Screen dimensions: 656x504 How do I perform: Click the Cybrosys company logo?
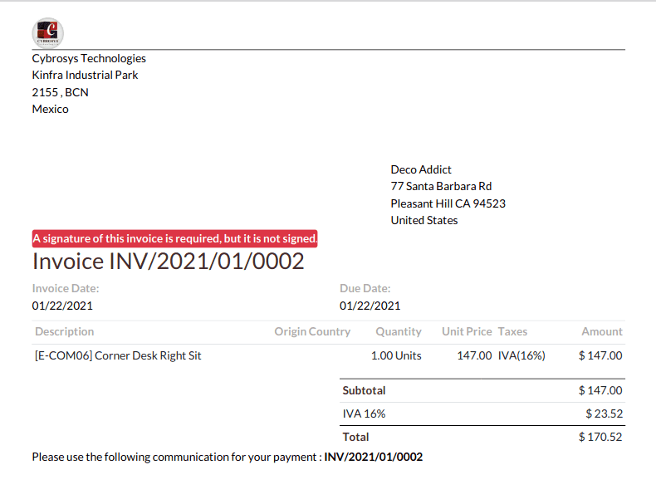coord(47,33)
